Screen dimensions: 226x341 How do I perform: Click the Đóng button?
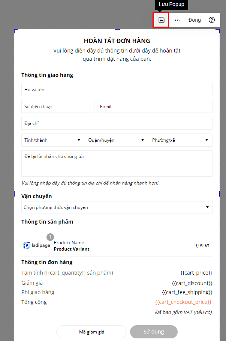195,20
